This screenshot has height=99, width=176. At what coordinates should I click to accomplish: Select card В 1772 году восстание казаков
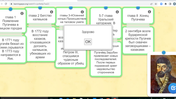(x=40, y=44)
